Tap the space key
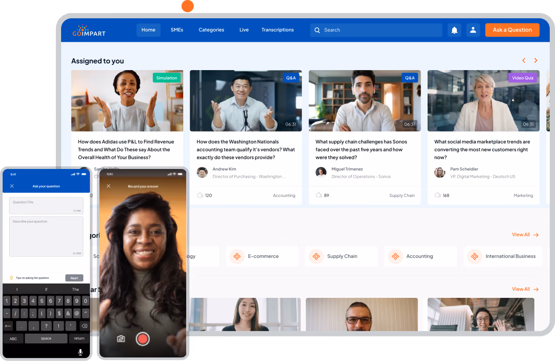555x361 pixels. tap(46, 338)
